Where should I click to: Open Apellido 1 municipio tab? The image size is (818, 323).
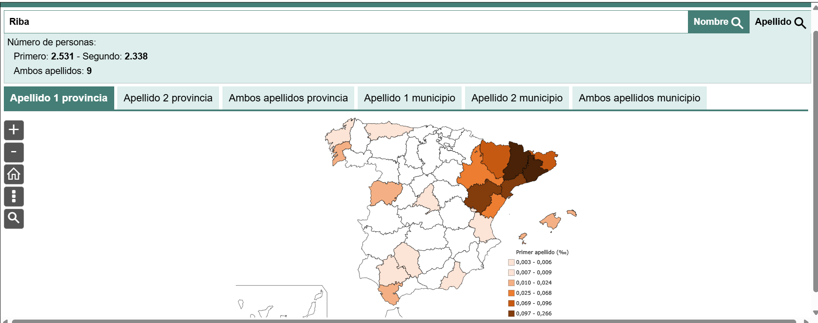pyautogui.click(x=409, y=98)
